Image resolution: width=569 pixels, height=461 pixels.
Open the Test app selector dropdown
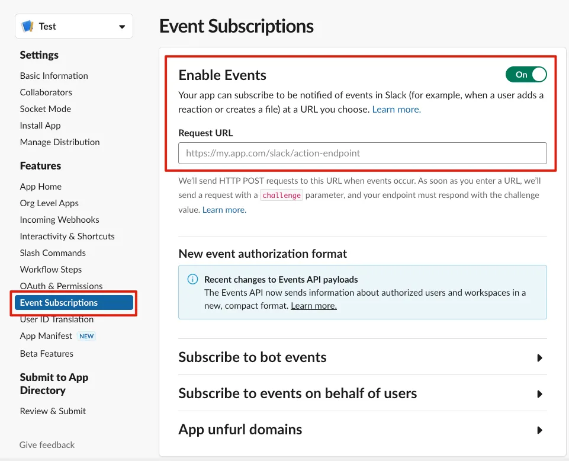pyautogui.click(x=122, y=27)
